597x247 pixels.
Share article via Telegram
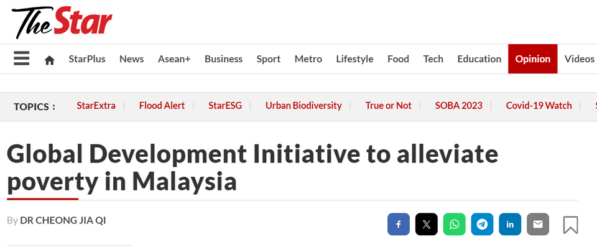pos(482,224)
